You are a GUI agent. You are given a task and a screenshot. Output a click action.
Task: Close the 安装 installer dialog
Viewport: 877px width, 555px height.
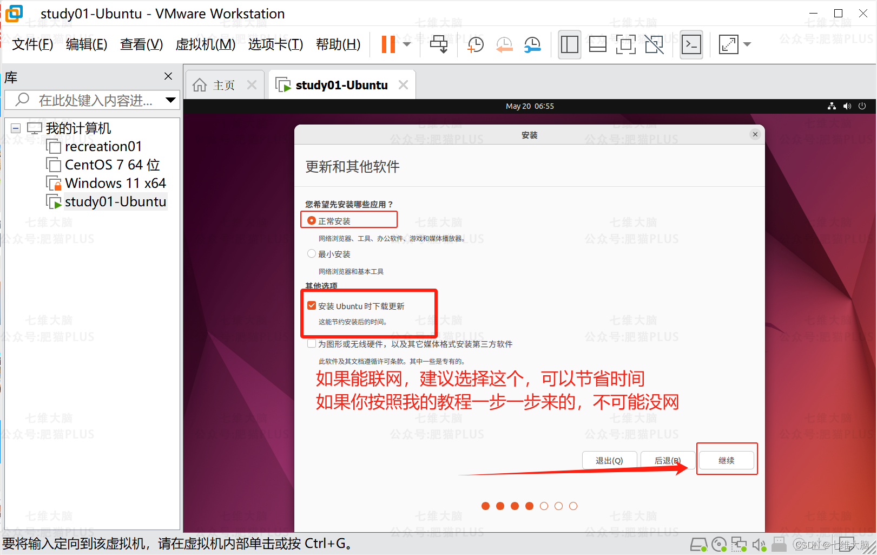click(x=755, y=134)
